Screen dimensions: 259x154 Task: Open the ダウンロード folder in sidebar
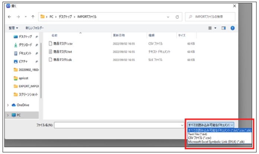click(27, 45)
